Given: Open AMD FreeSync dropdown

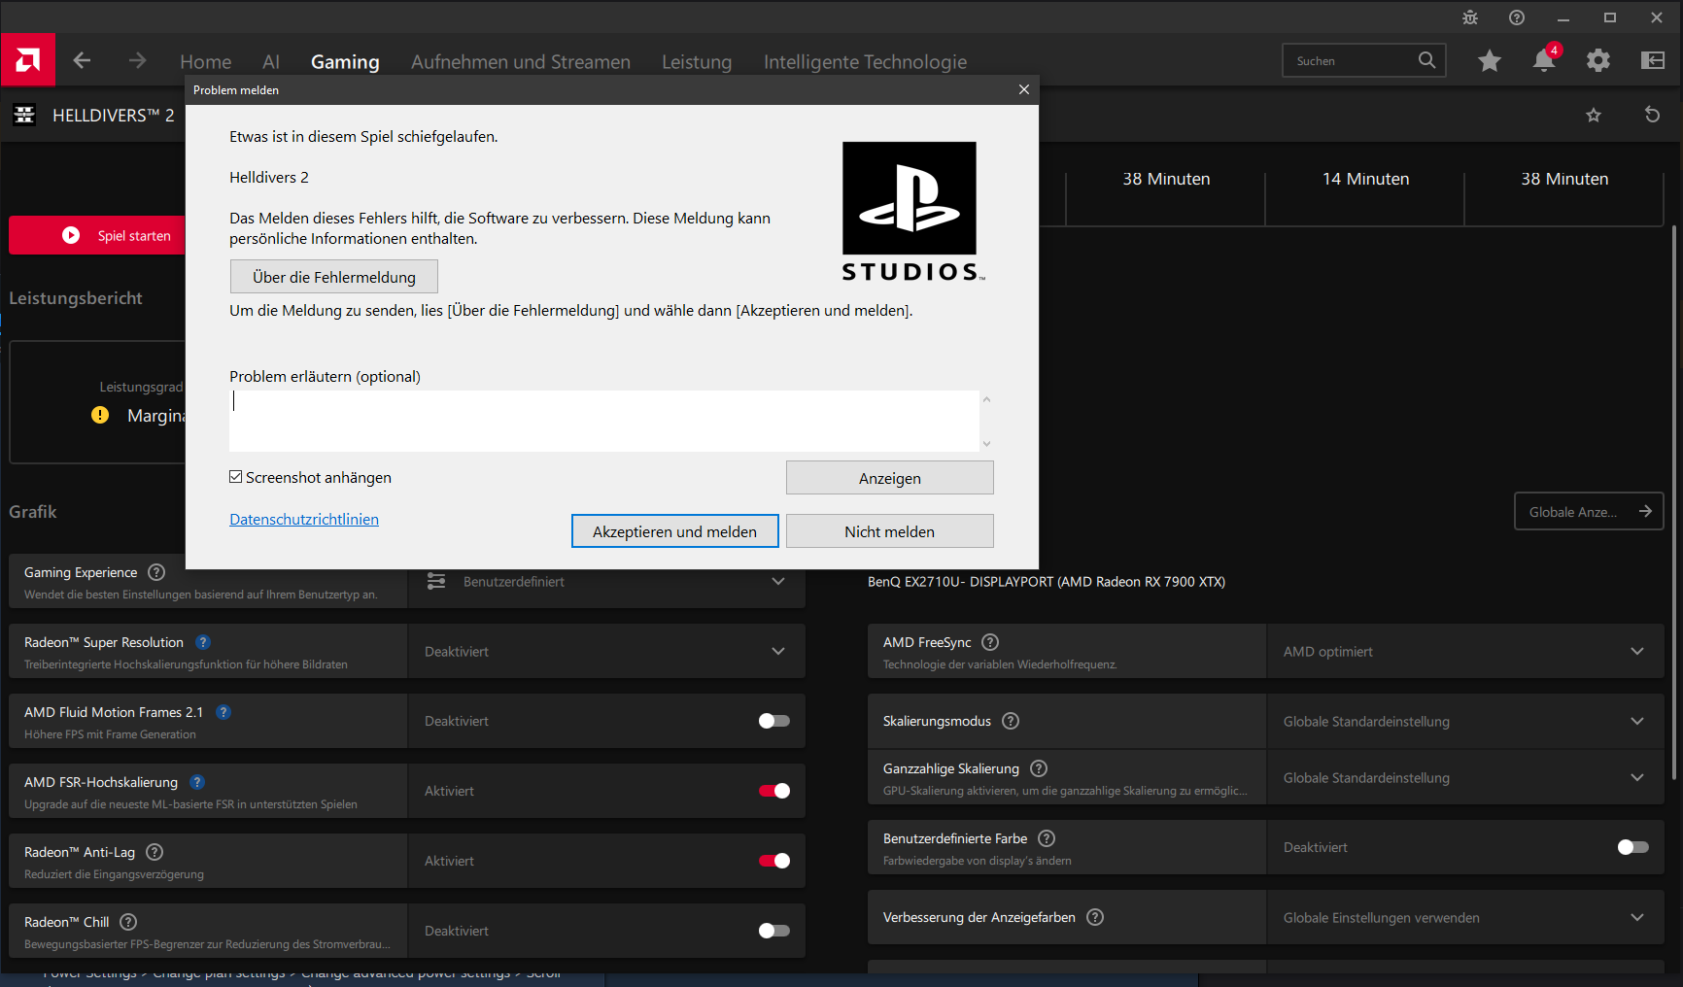Looking at the screenshot, I should point(1465,651).
